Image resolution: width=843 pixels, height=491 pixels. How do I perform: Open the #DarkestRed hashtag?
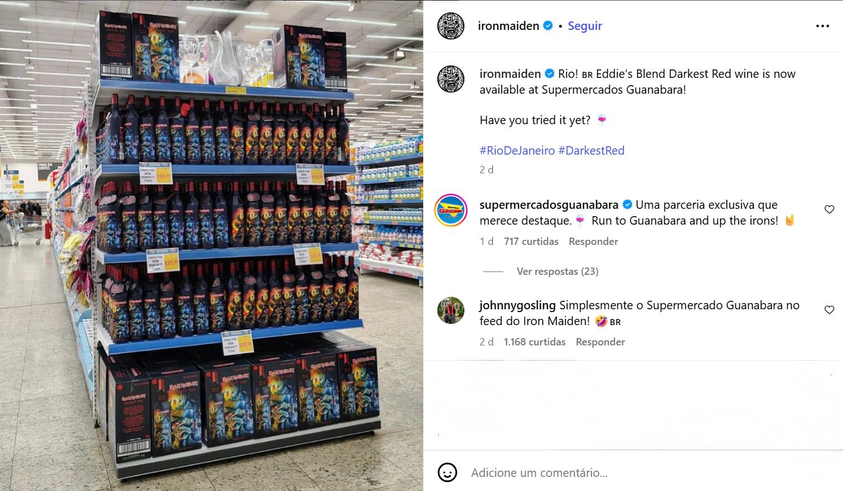click(x=591, y=151)
